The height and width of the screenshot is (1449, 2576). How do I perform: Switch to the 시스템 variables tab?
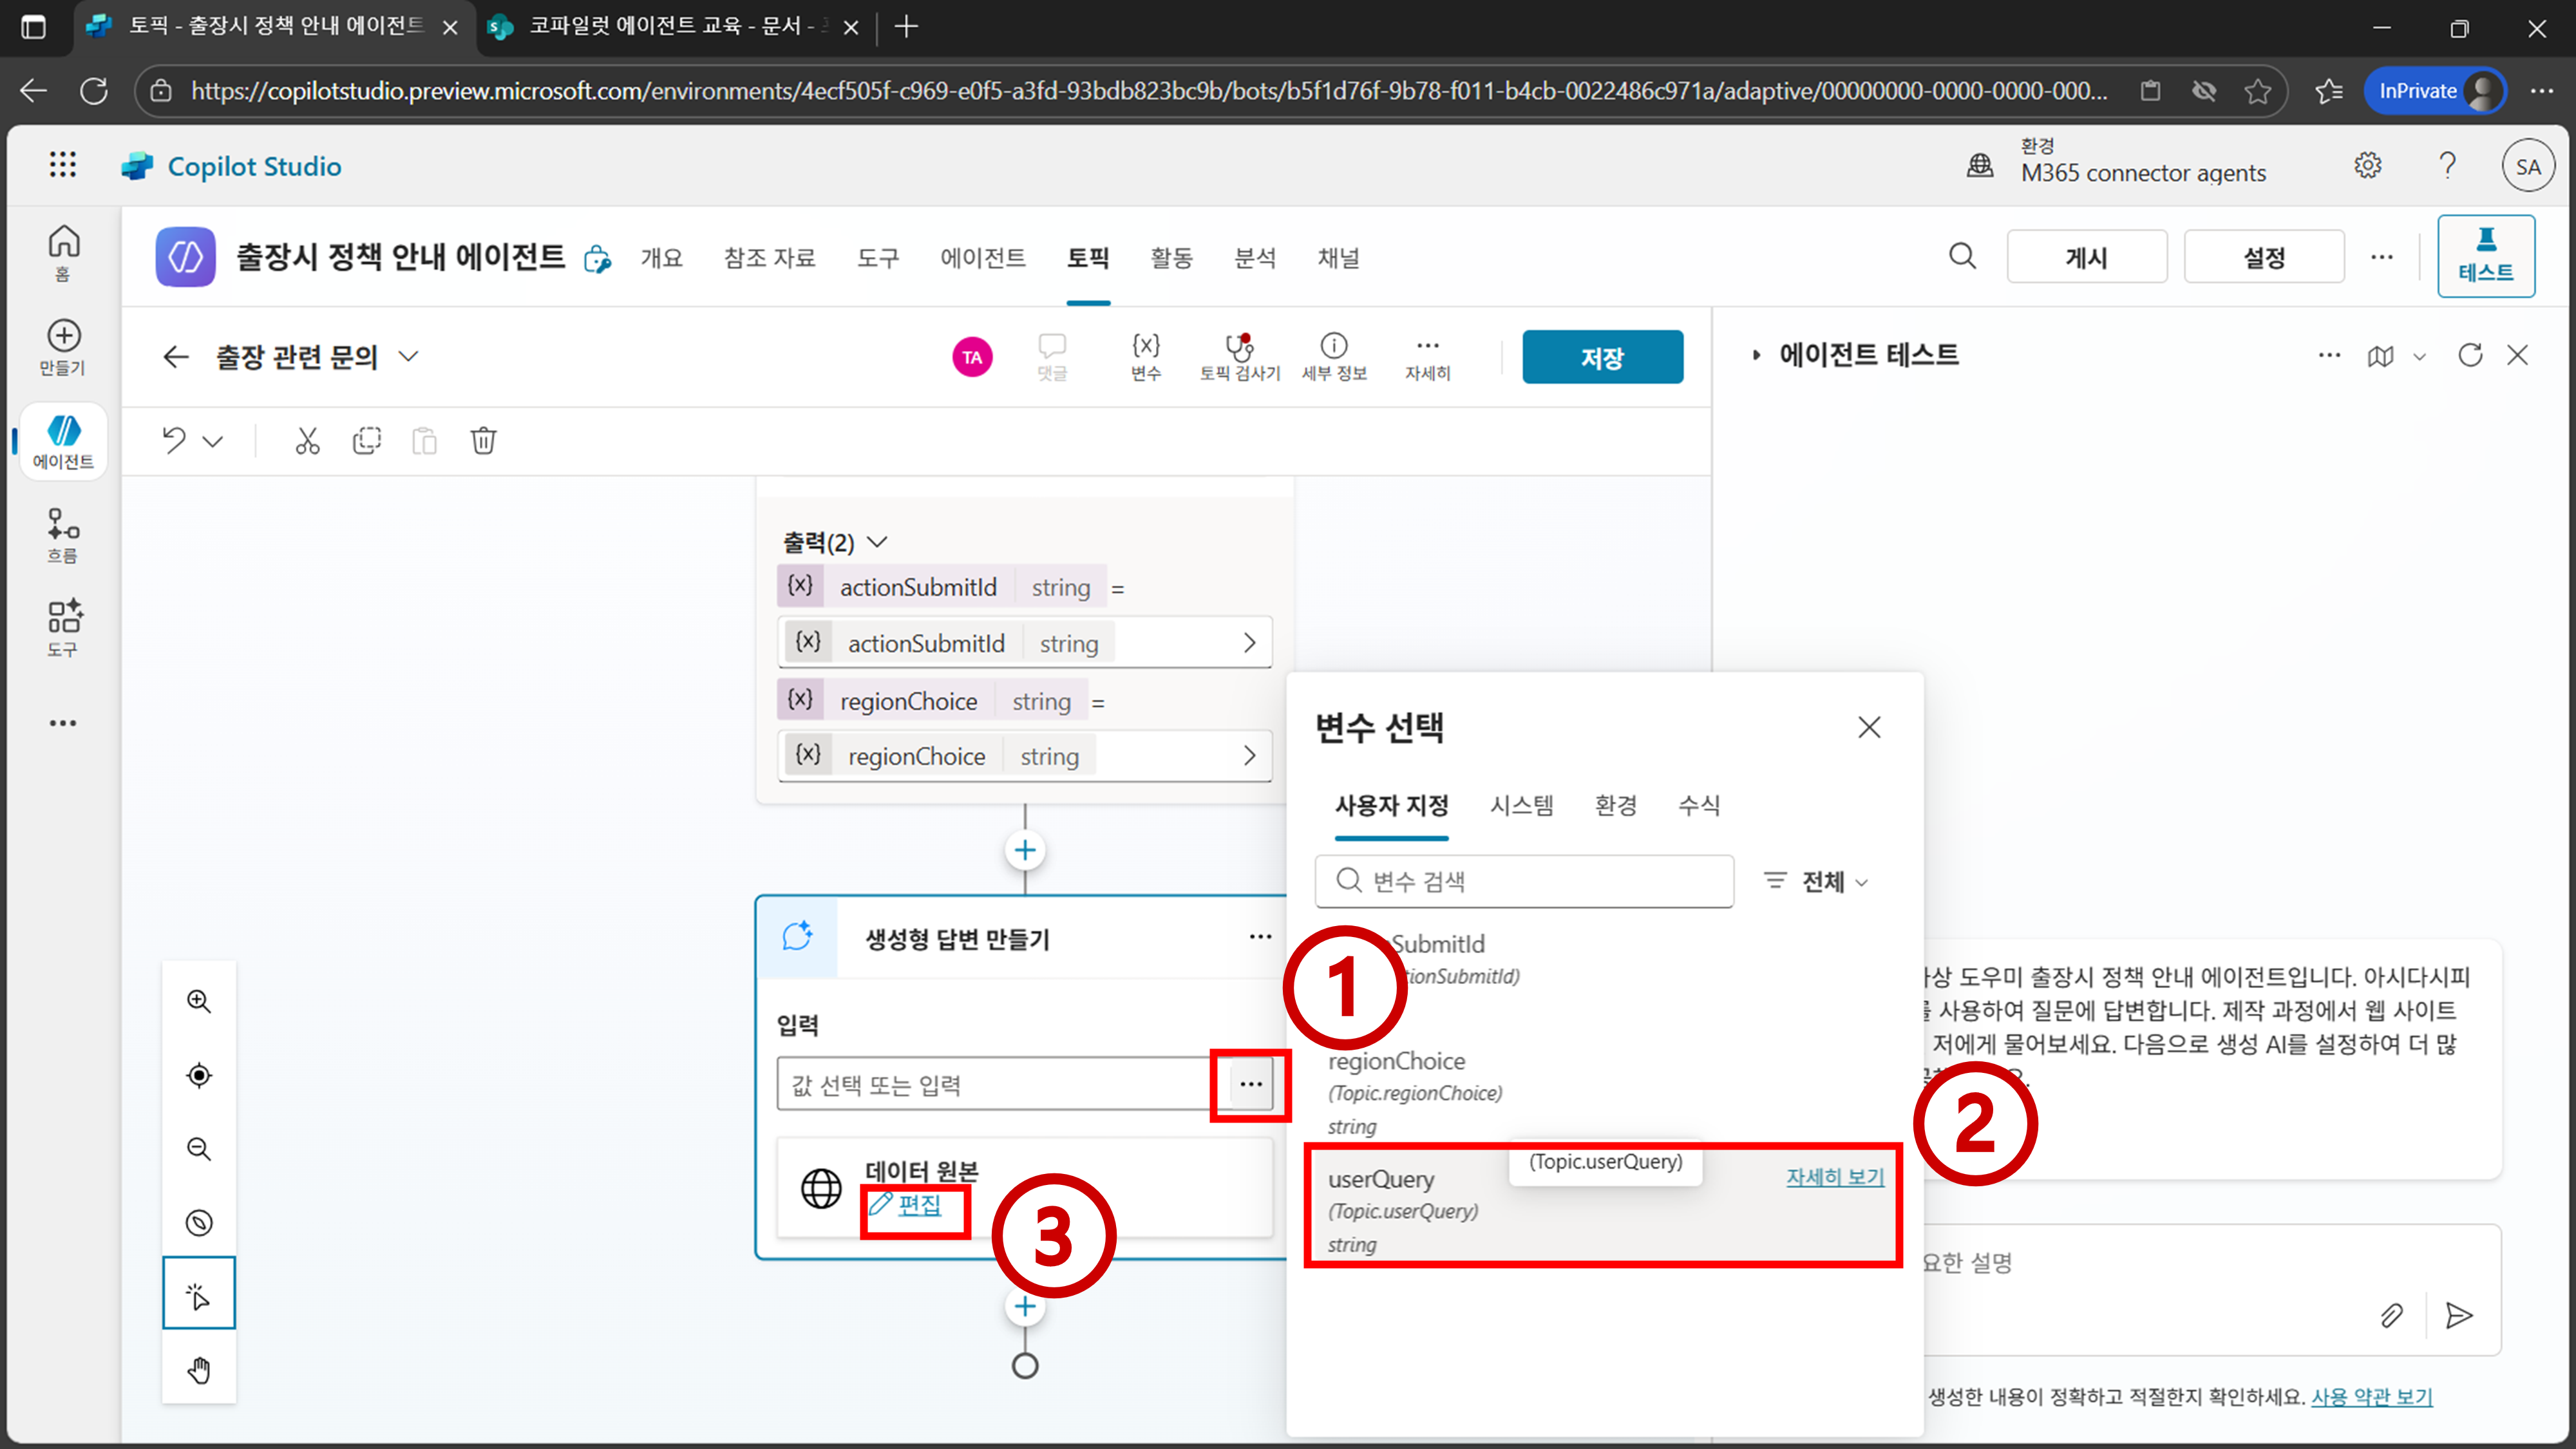[x=1521, y=805]
